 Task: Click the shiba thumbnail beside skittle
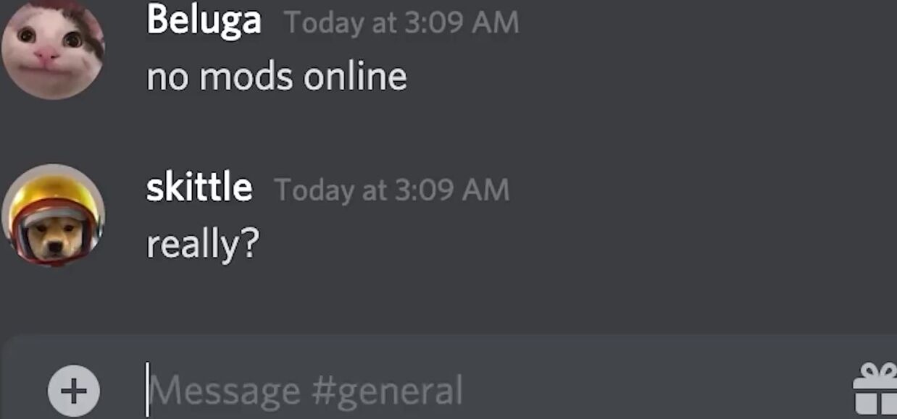(52, 216)
